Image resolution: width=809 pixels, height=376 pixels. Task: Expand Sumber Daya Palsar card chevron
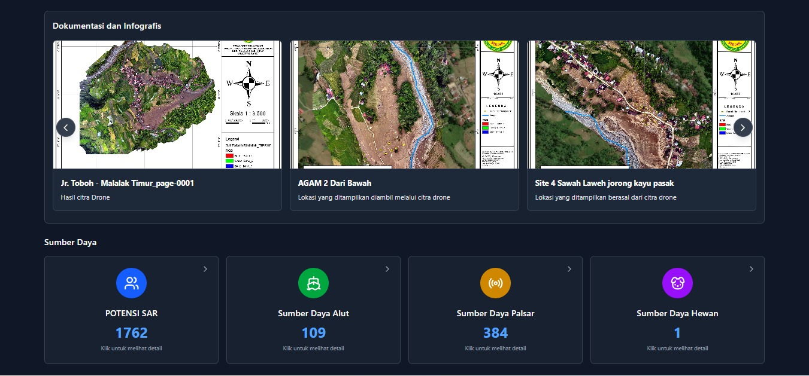(569, 269)
